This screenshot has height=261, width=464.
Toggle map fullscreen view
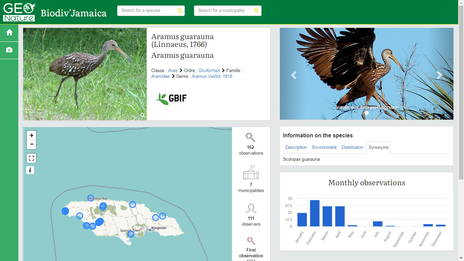(x=32, y=158)
